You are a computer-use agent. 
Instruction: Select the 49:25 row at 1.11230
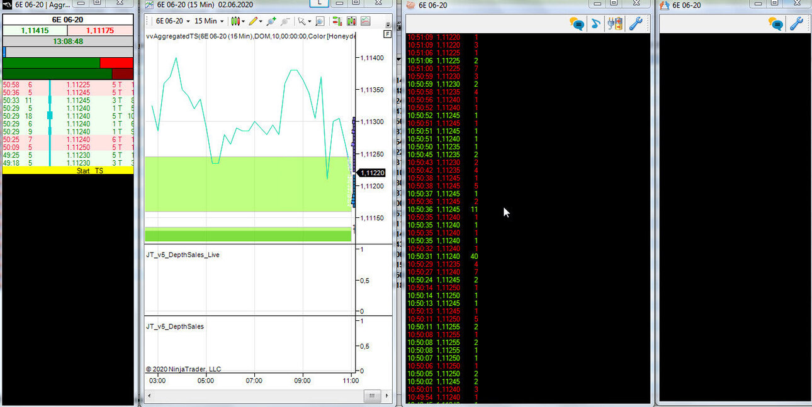(68, 155)
